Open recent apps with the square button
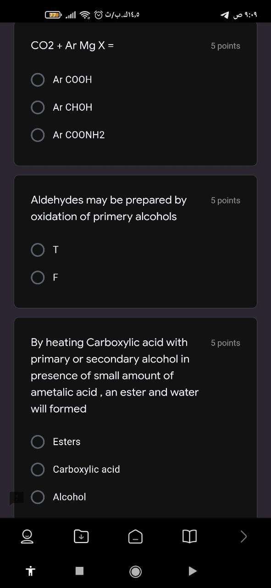271x588 pixels. tap(79, 571)
